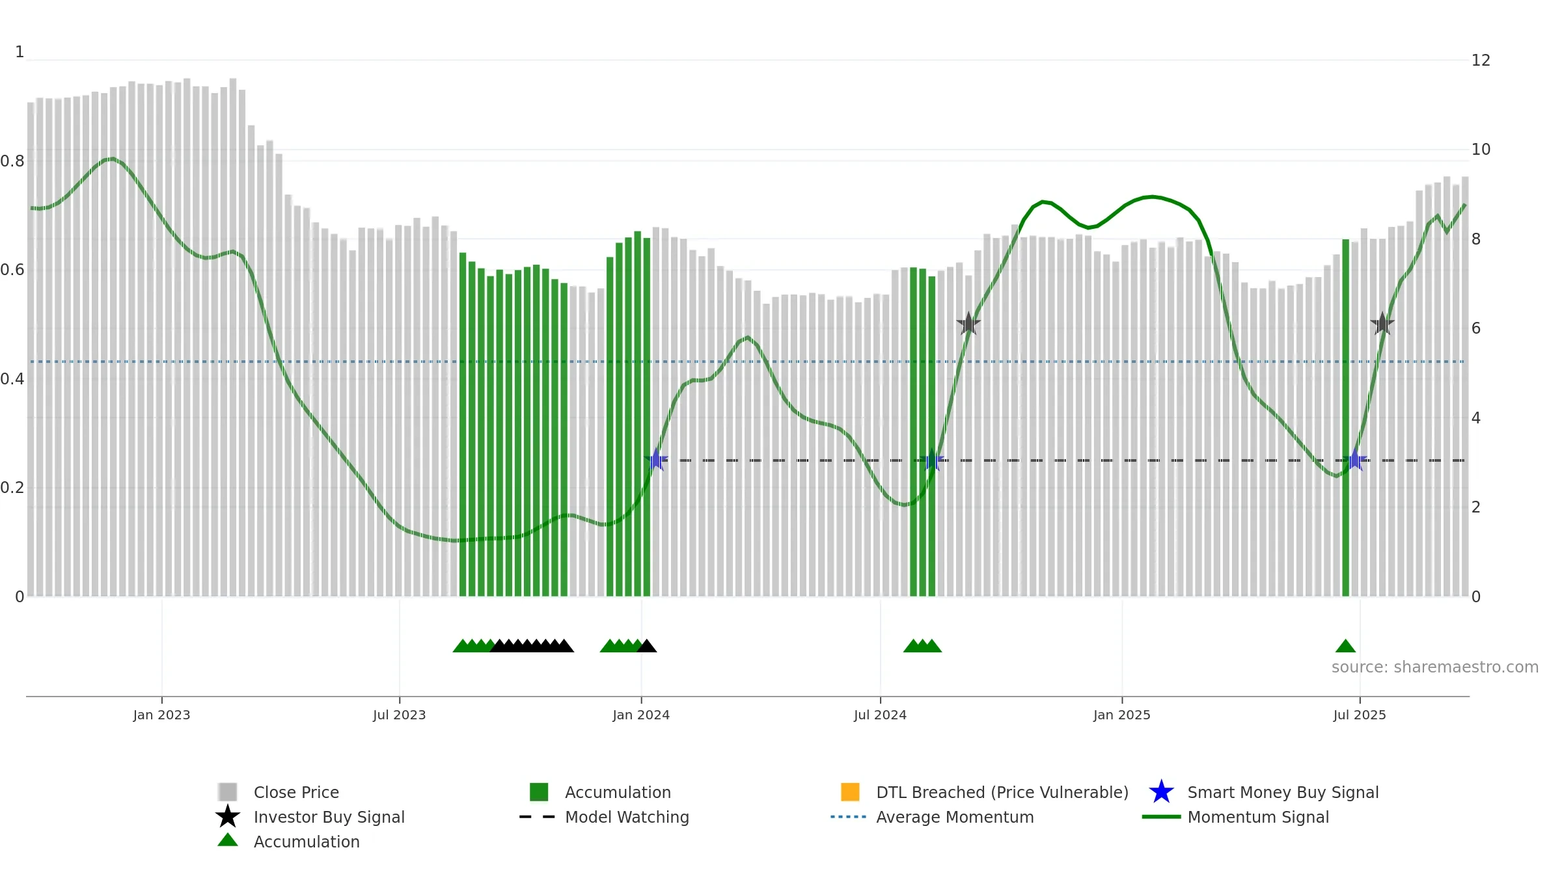
Task: Click the source: sharemaestro.com text
Action: (x=1435, y=667)
